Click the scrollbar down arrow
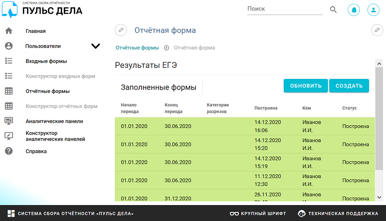This screenshot has height=221, width=386. 379,197
